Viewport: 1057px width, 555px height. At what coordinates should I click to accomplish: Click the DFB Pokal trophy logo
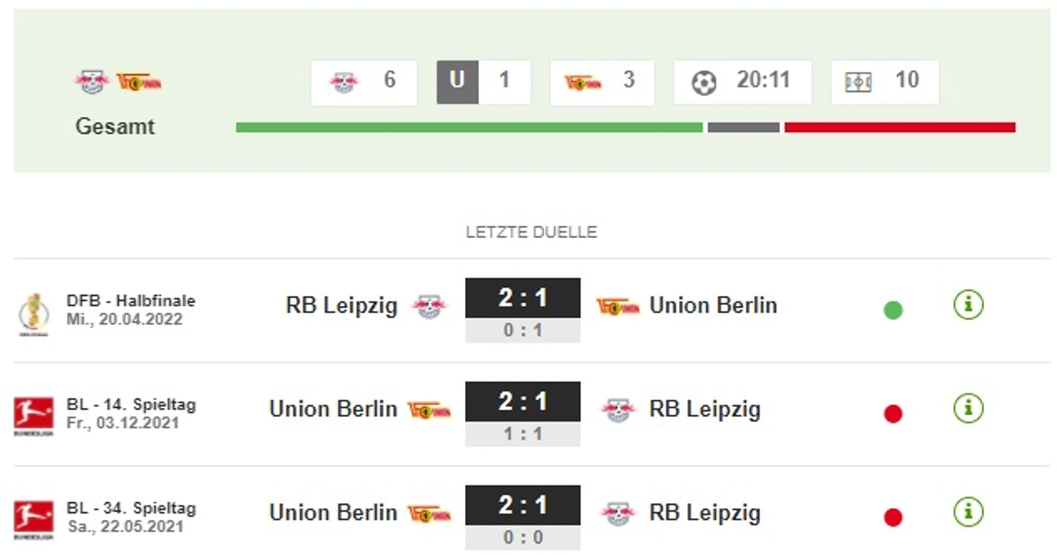[x=34, y=314]
